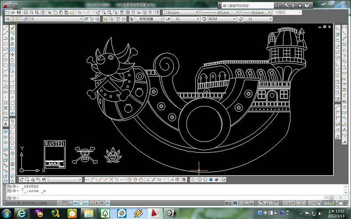This screenshot has height=219, width=351.
Task: Click the Plot printer icon
Action: (x=26, y=13)
